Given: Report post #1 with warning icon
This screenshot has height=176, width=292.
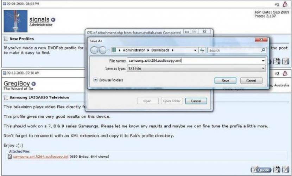Looking at the screenshot, I should pyautogui.click(x=285, y=4).
